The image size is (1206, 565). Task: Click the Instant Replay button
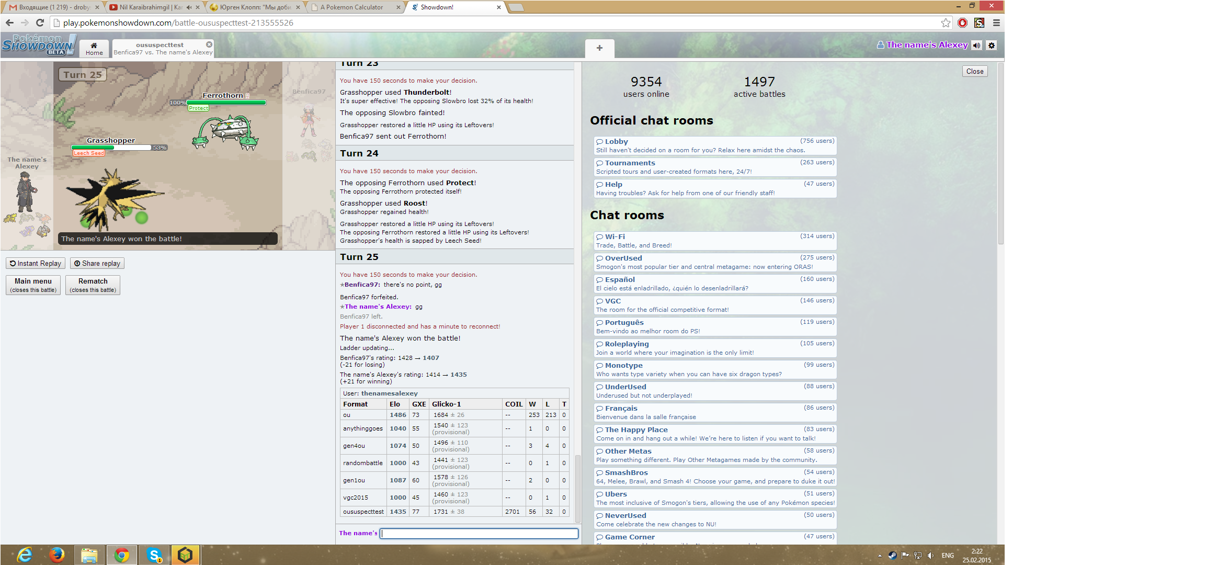point(36,264)
